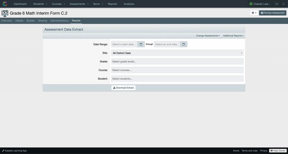Image resolution: width=288 pixels, height=154 pixels.
Task: Click the assessment monitor icon beside title
Action: point(5,13)
